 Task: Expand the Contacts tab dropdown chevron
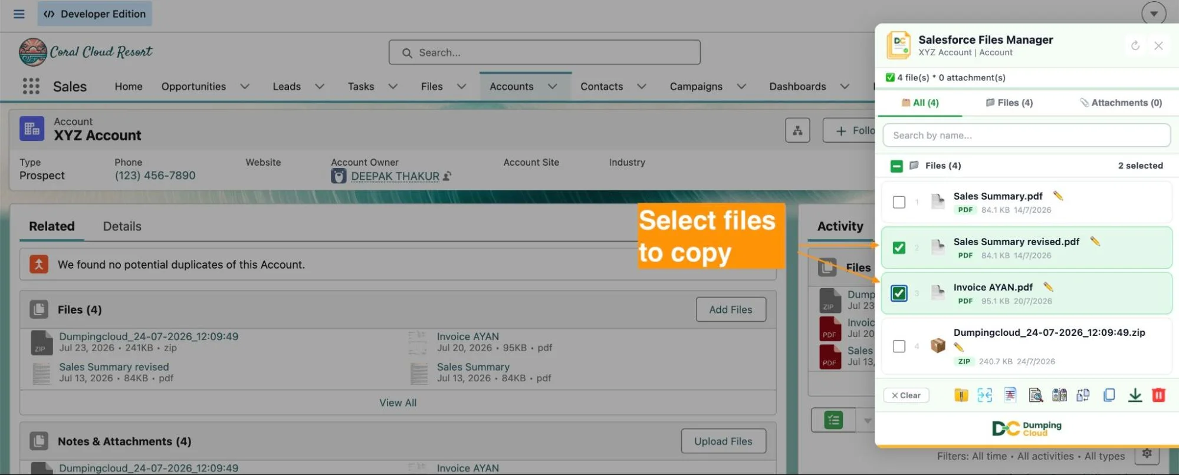coord(642,87)
